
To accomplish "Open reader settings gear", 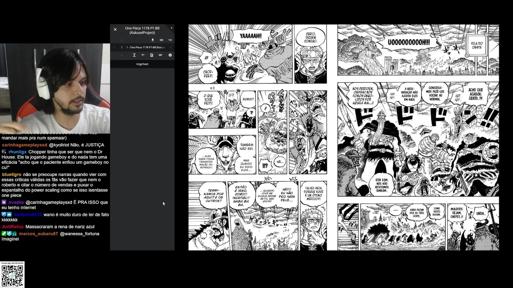I will click(170, 55).
